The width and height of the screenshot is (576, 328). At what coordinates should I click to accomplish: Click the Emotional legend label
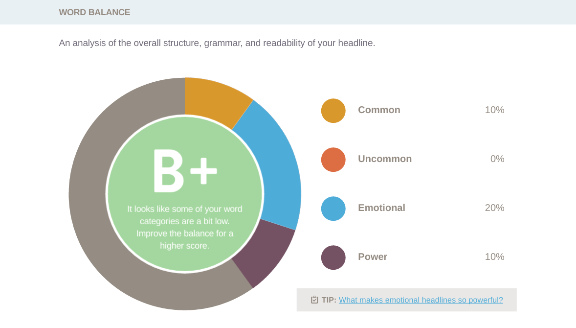[x=381, y=208]
